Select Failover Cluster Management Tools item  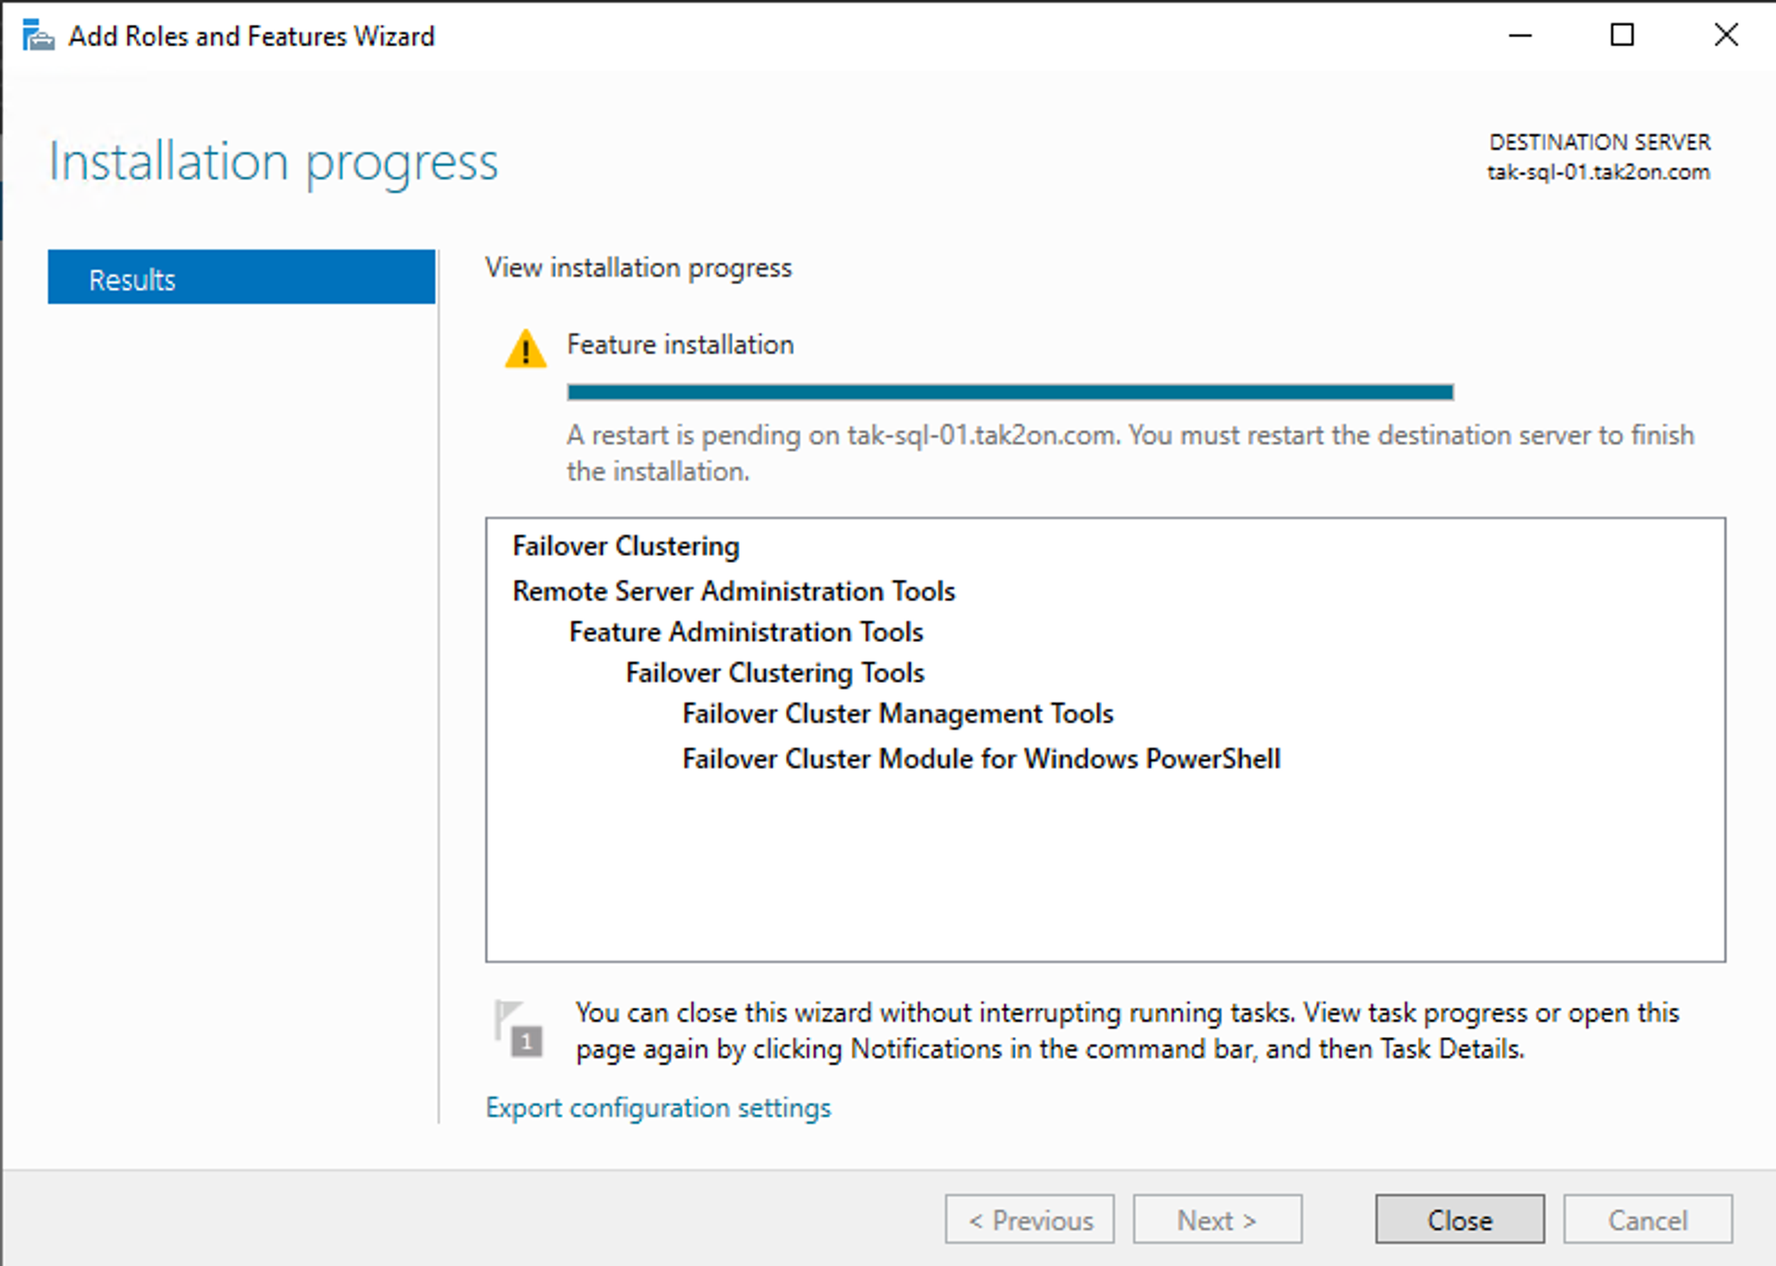point(897,714)
